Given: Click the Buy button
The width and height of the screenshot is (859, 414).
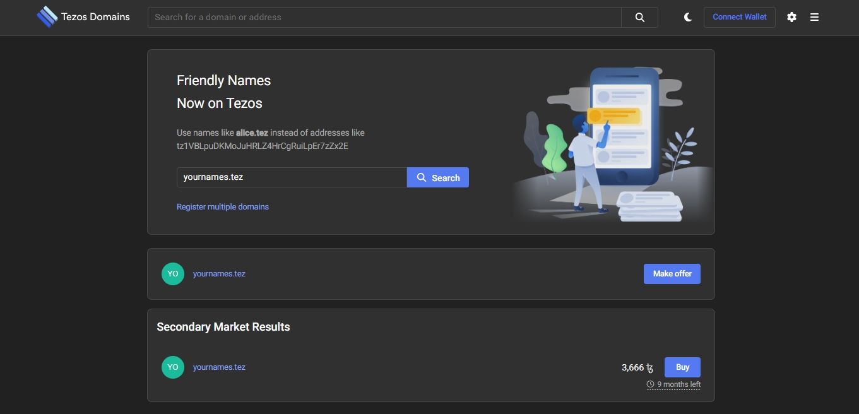Looking at the screenshot, I should (682, 367).
